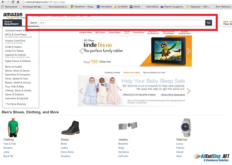Open Electronics & Computers in the menu
The height and width of the screenshot is (165, 232).
click(x=18, y=75)
